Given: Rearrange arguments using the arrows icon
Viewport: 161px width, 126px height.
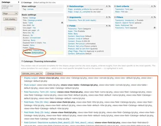Looking at the screenshot, I should click(x=109, y=17).
